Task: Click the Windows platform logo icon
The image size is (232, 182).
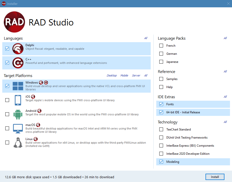Action: click(18, 86)
